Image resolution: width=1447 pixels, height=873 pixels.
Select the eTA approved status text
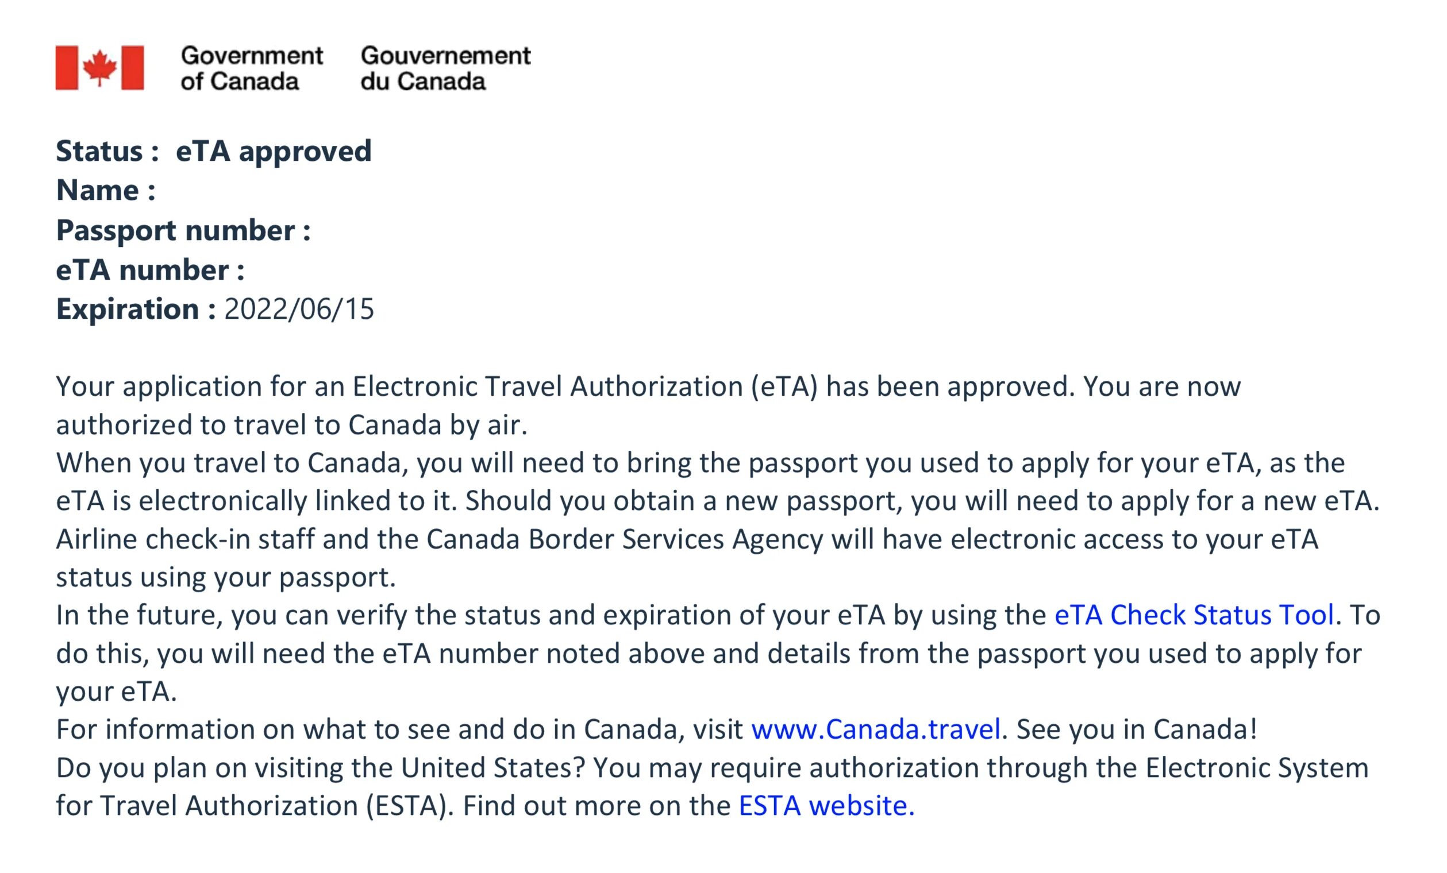pyautogui.click(x=274, y=151)
